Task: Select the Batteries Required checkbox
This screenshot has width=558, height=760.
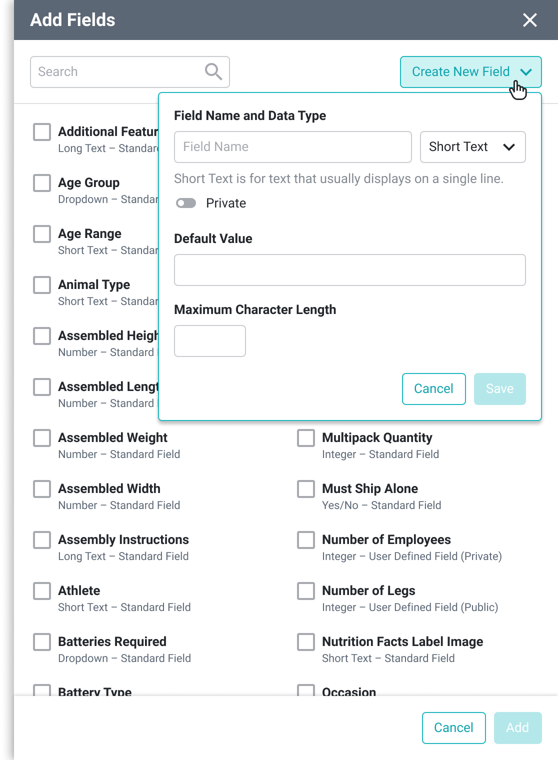Action: point(42,642)
